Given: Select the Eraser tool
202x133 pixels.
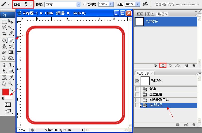Looking at the screenshot, I should [x=4, y=52].
